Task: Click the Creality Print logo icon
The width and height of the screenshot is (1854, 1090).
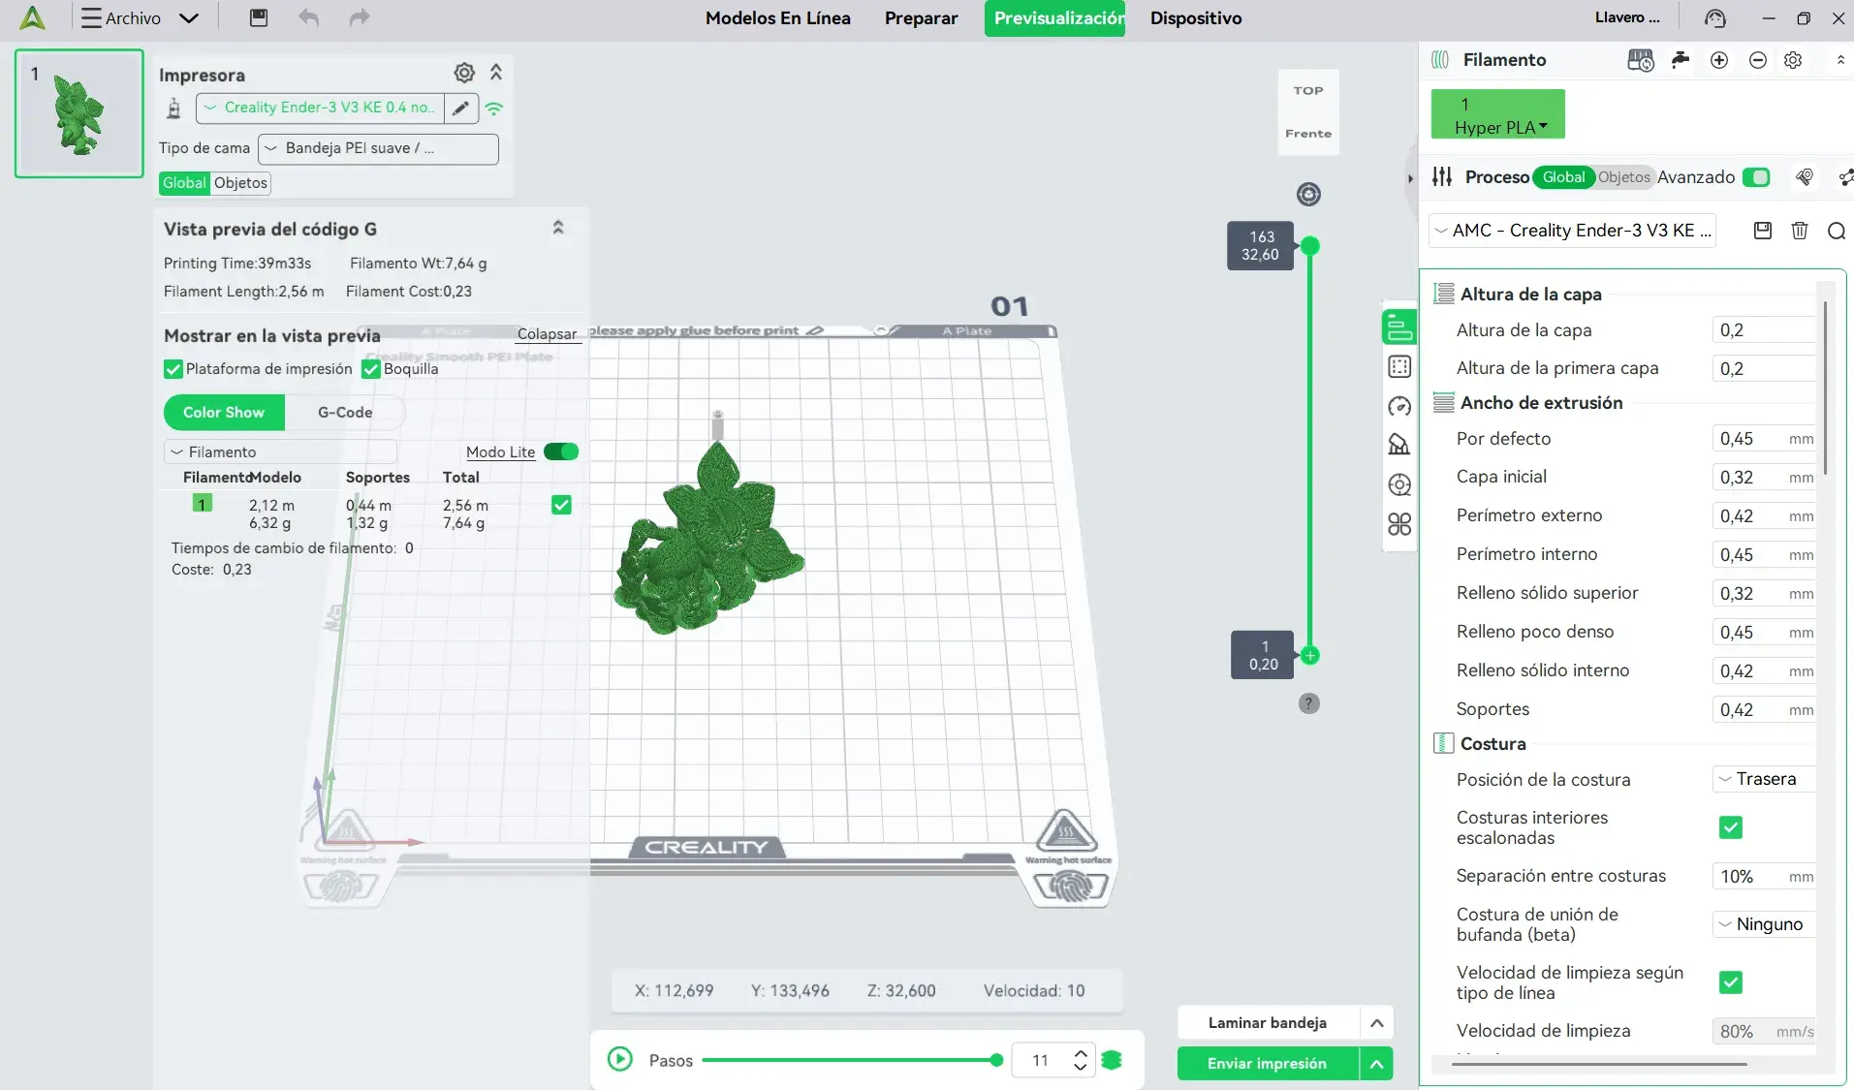Action: pyautogui.click(x=33, y=17)
